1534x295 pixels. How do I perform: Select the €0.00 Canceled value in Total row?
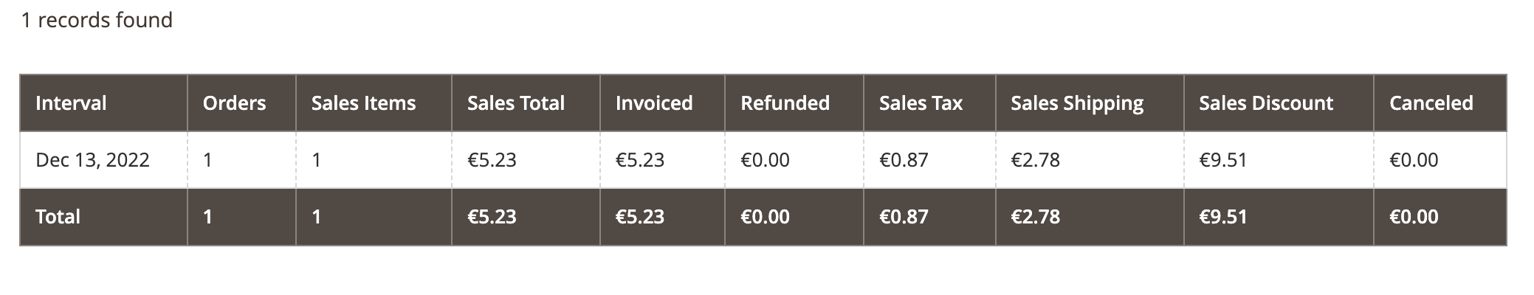1414,217
